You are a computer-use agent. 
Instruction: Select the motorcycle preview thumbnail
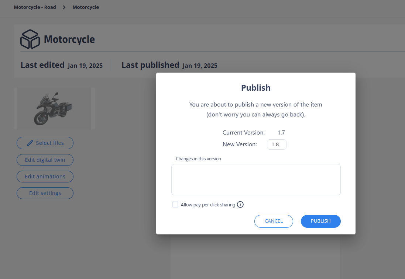coord(54,108)
